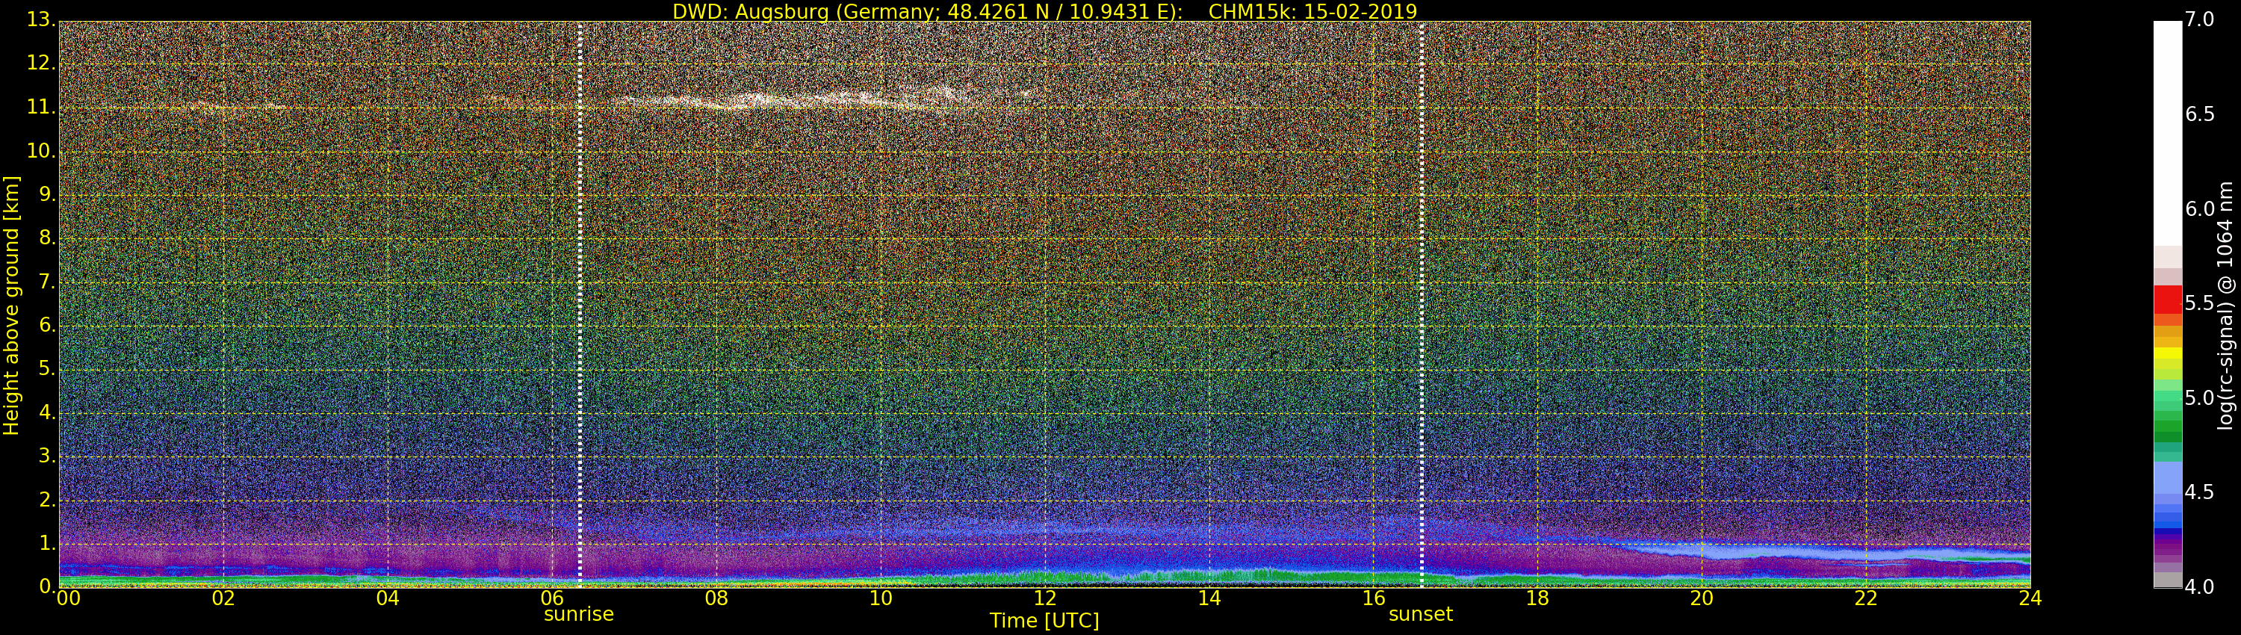Click the time axis tick '14'
Image resolution: width=2241 pixels, height=635 pixels.
pos(1209,598)
